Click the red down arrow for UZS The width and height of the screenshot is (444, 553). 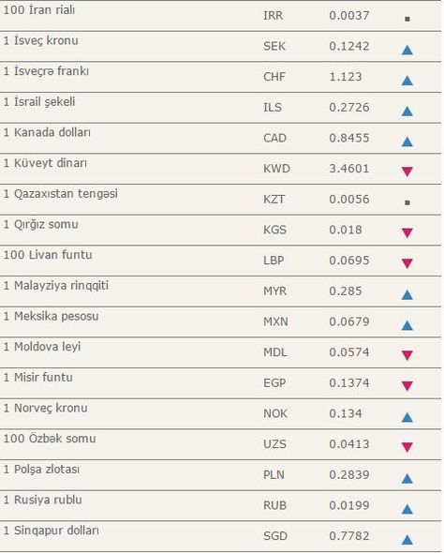coord(407,447)
